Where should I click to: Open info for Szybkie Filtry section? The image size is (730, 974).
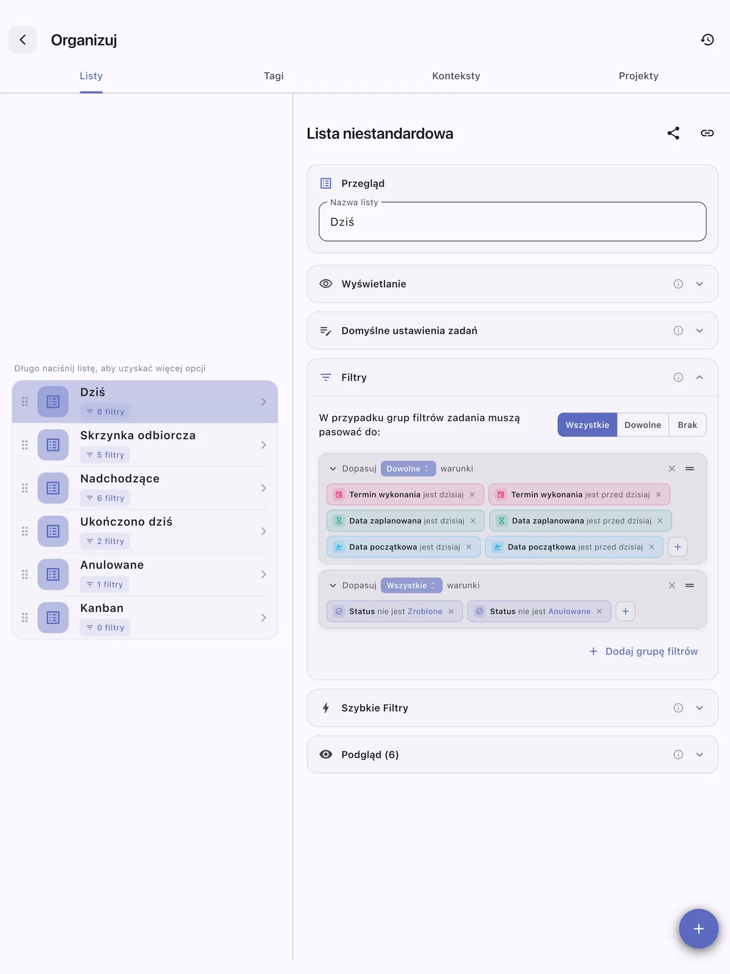pos(678,708)
